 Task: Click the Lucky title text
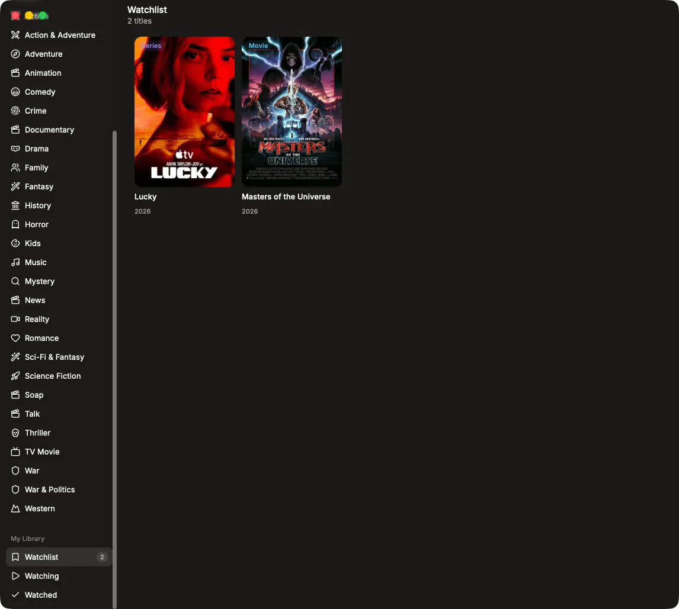pyautogui.click(x=146, y=197)
